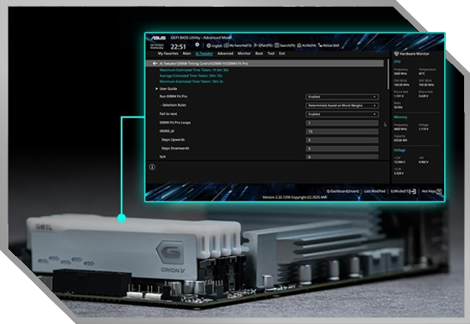Open the Selection Rules dropdown

pyautogui.click(x=342, y=106)
